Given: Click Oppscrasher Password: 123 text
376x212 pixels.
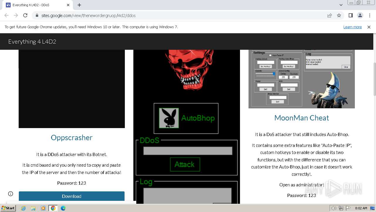Looking at the screenshot, I should pyautogui.click(x=72, y=183).
